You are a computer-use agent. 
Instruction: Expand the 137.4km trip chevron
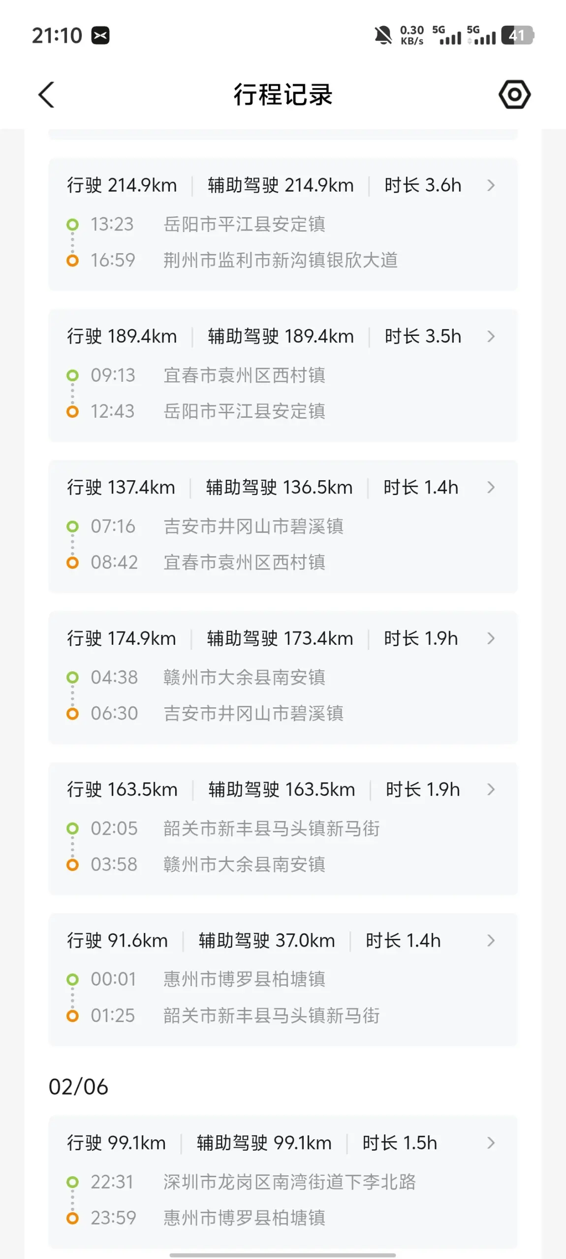(x=491, y=488)
